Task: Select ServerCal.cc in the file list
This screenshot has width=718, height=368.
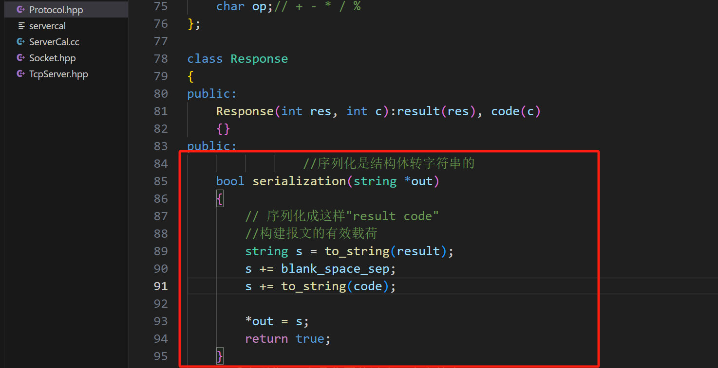Action: click(54, 42)
